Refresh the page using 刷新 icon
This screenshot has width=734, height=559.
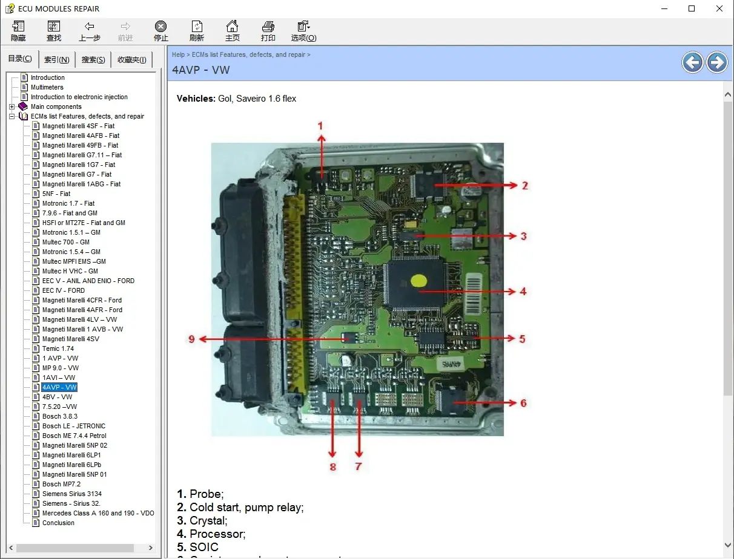pos(197,30)
